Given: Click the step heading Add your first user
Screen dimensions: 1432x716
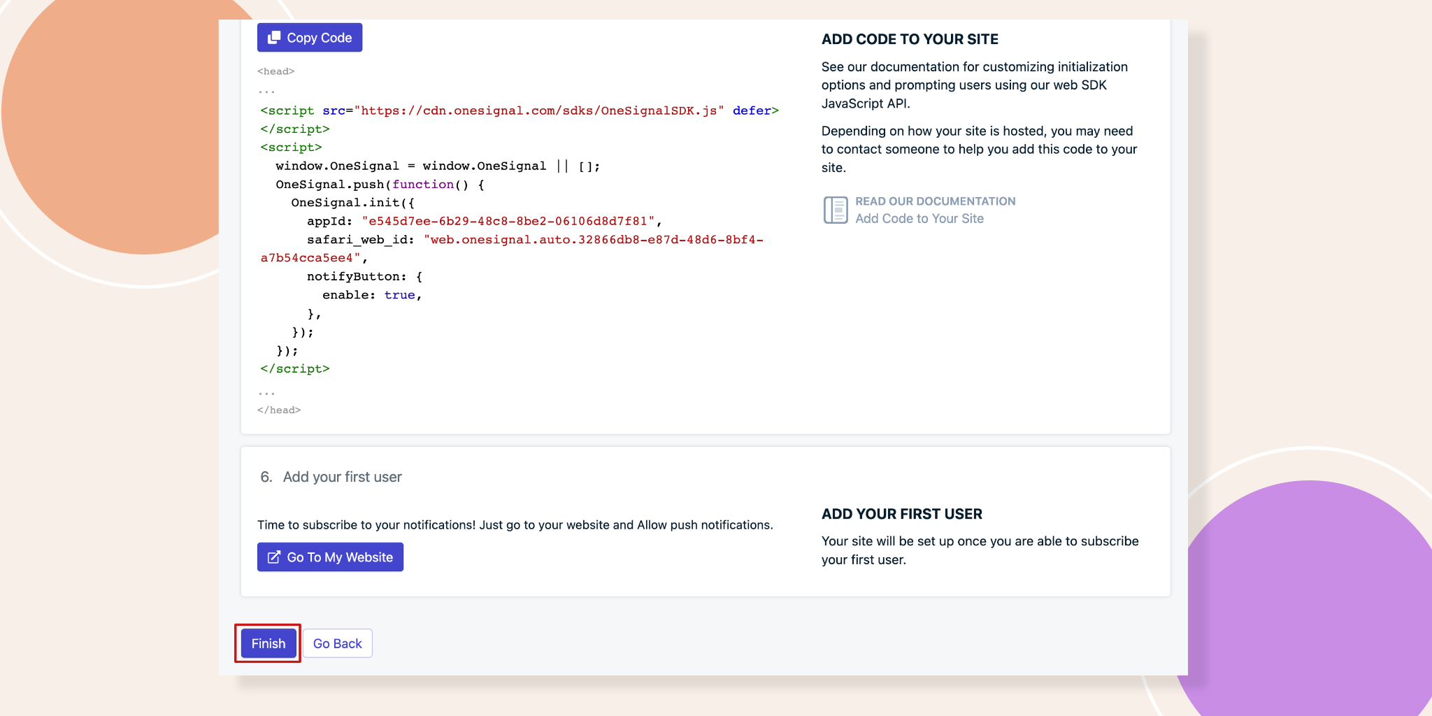Looking at the screenshot, I should 341,477.
